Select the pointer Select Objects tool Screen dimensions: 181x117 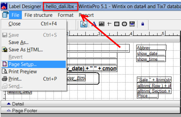(x=84, y=24)
